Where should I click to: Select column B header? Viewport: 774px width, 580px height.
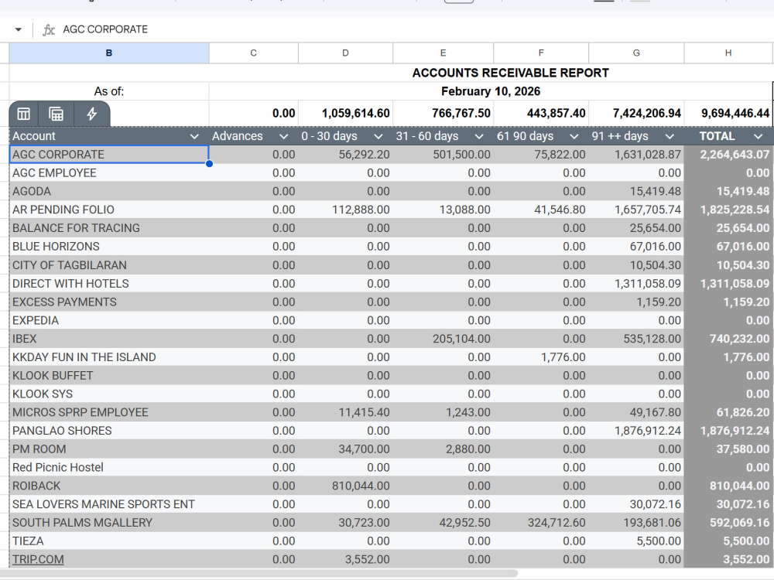[x=109, y=53]
